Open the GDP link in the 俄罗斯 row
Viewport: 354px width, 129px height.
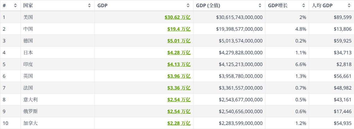(179, 111)
